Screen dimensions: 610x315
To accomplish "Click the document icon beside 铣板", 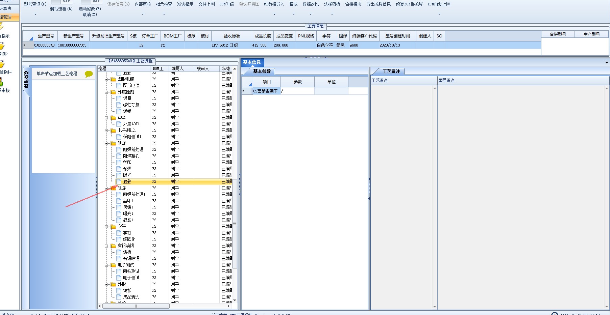I will [x=119, y=290].
